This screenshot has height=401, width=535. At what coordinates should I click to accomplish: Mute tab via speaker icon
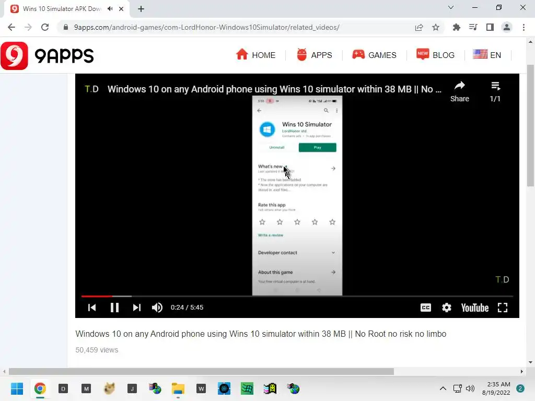click(110, 9)
